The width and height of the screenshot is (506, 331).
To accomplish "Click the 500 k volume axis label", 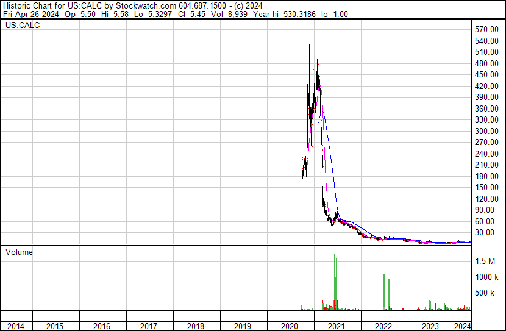I will pos(486,293).
